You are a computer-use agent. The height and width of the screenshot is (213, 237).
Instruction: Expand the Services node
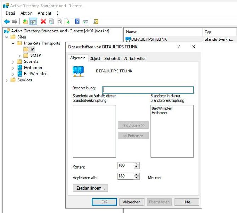tap(6, 80)
